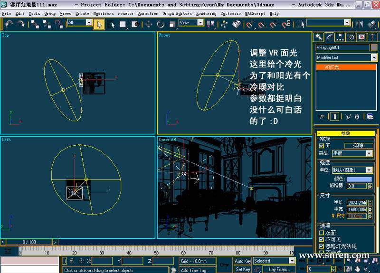
Task: Collapse the 参数 rollout header
Action: [x=346, y=133]
